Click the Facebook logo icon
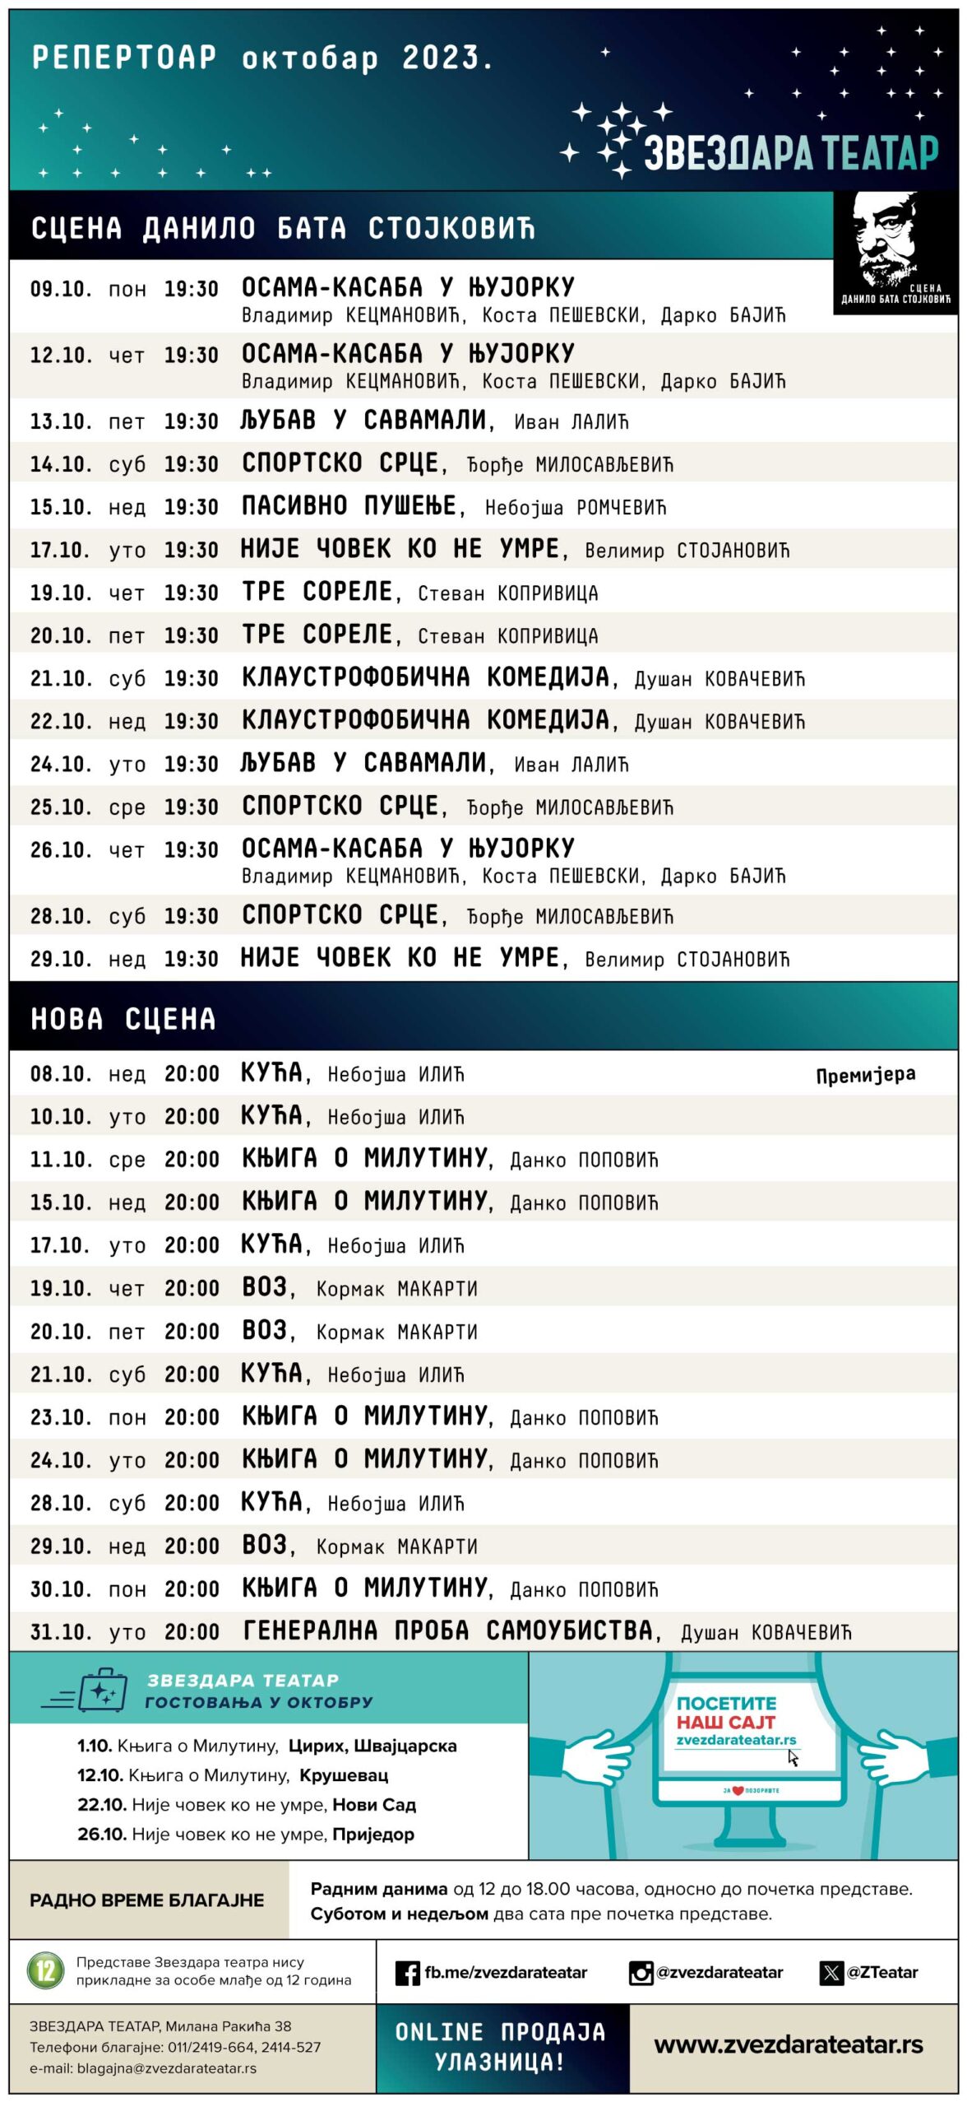 [407, 1973]
